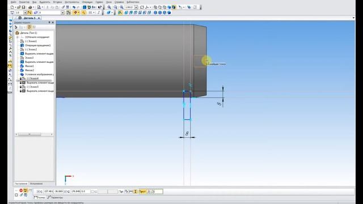
Task: Click the highlighted yellow icon in the tree toolbar
Action: coord(29,27)
